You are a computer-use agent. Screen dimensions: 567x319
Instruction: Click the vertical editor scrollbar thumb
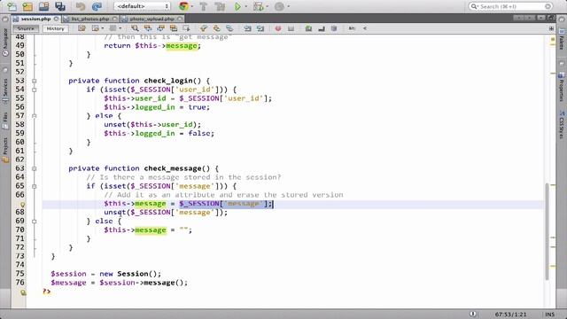[x=548, y=231]
